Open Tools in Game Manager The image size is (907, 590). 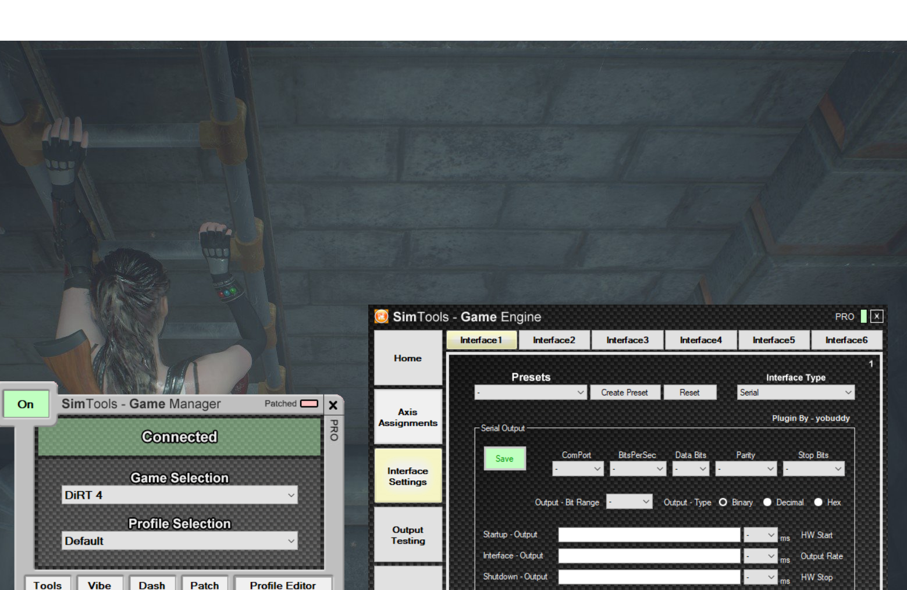pos(47,584)
